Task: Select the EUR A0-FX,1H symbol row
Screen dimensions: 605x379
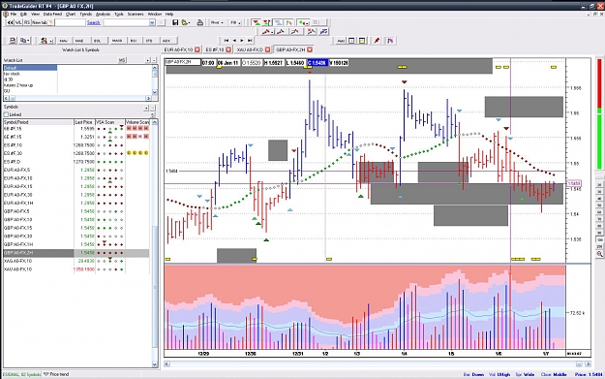Action: pyautogui.click(x=76, y=204)
